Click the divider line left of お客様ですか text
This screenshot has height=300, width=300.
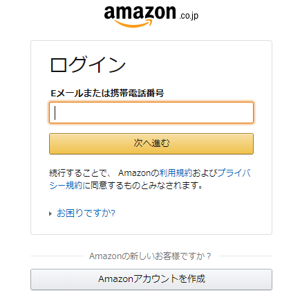(57, 256)
